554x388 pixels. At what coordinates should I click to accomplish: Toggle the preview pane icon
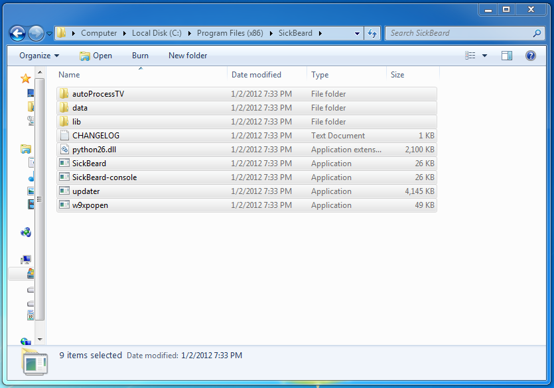(507, 56)
